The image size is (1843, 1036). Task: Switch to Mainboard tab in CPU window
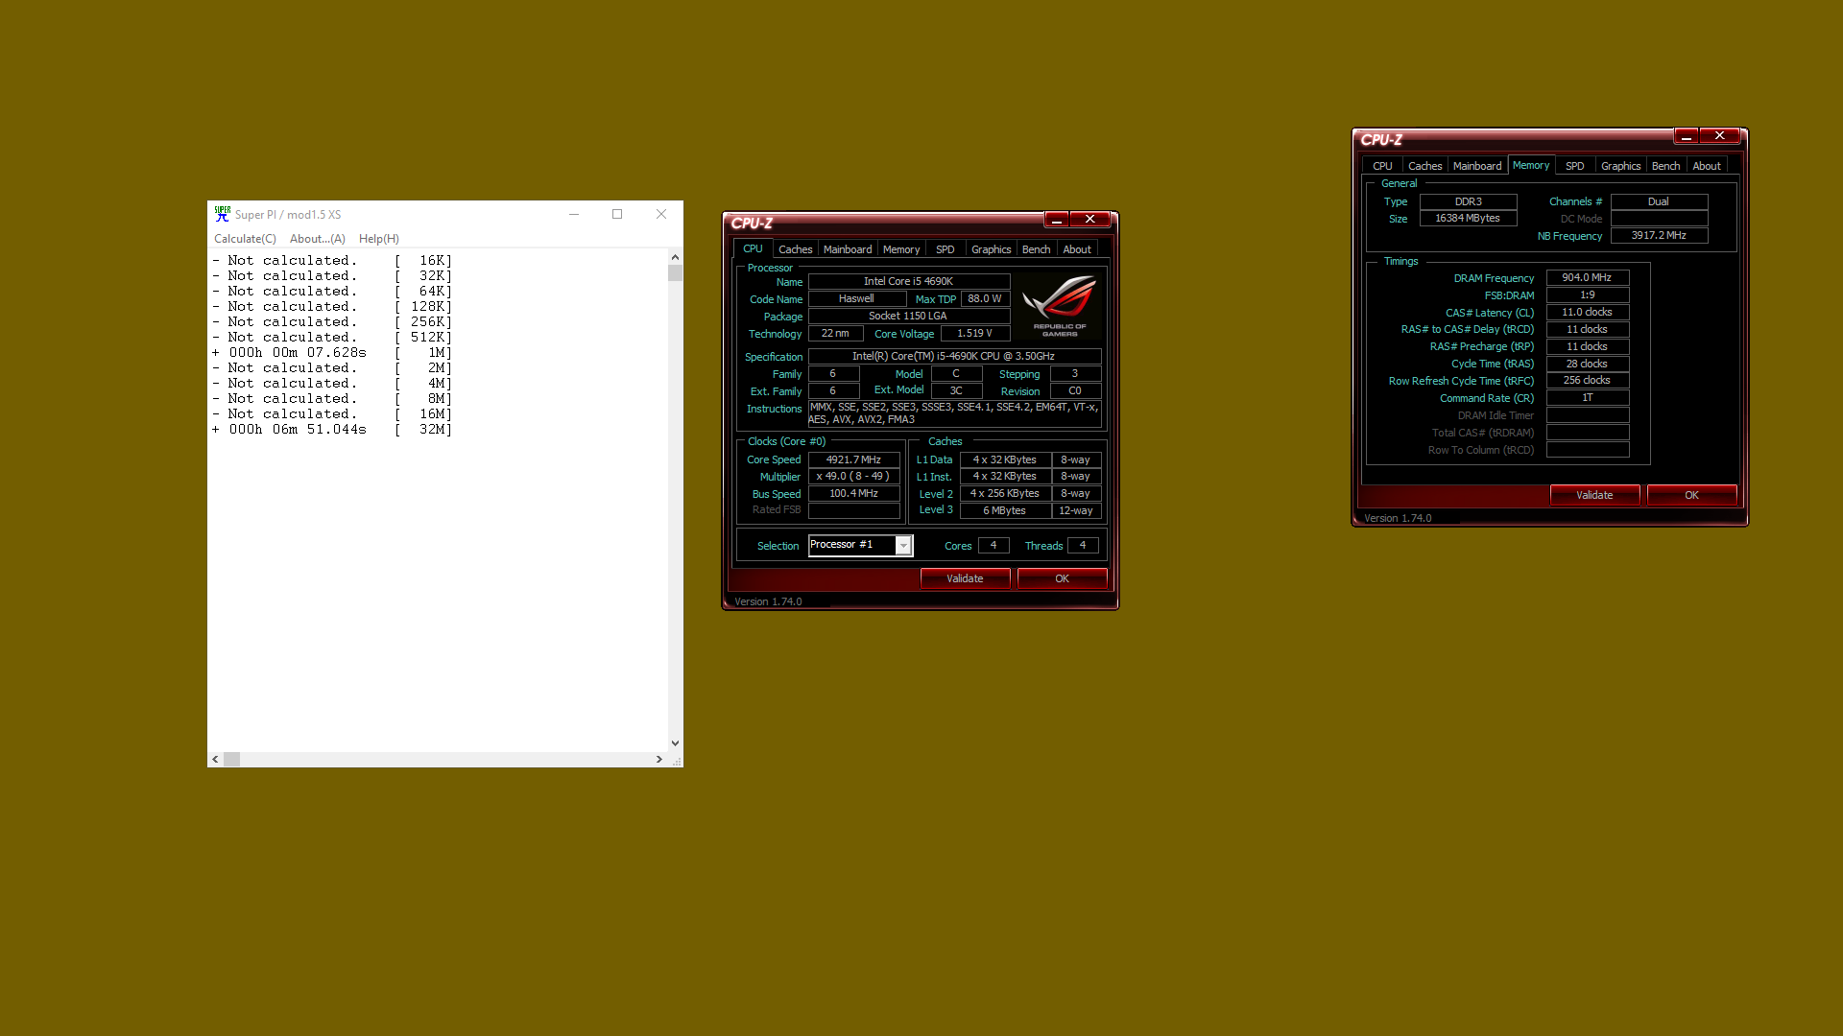pos(848,249)
